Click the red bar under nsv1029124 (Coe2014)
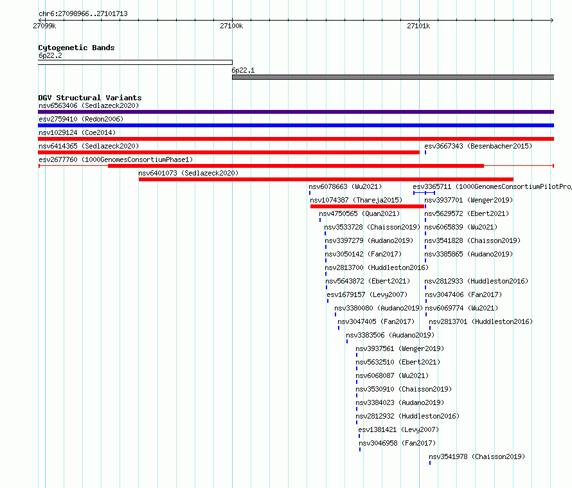Screen dimensions: 572x488 pyautogui.click(x=296, y=139)
